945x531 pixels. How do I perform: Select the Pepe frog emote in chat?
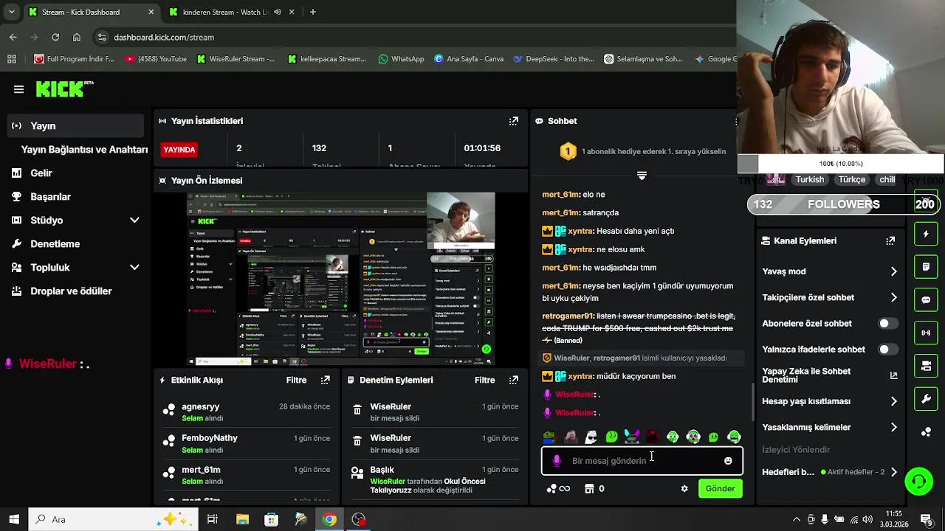coord(549,437)
